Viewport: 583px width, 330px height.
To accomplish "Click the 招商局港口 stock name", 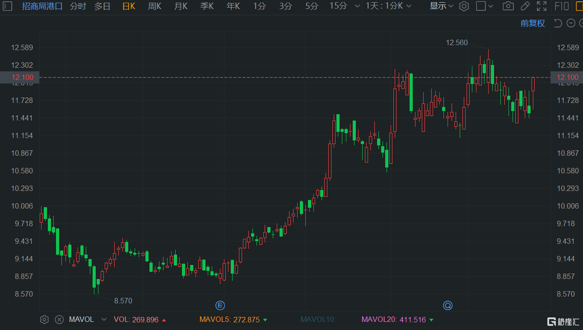I will click(42, 6).
